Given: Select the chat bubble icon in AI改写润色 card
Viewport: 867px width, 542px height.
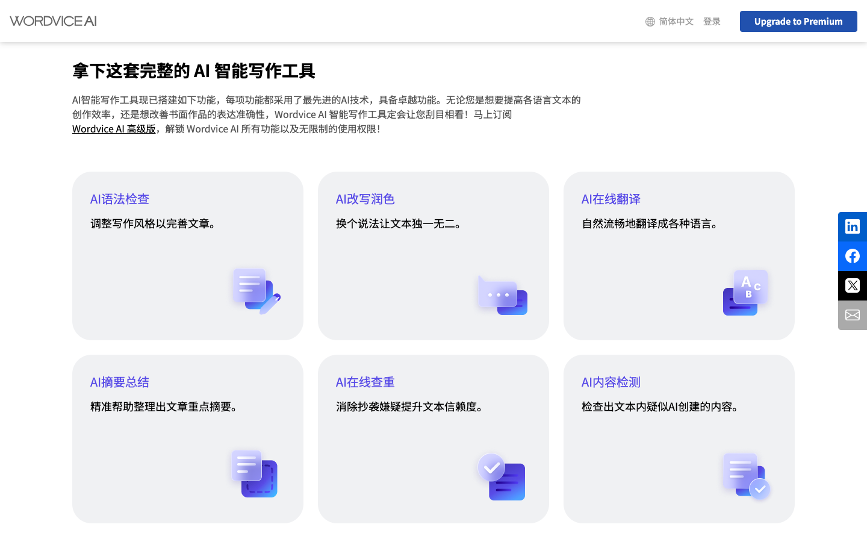Looking at the screenshot, I should click(x=502, y=294).
